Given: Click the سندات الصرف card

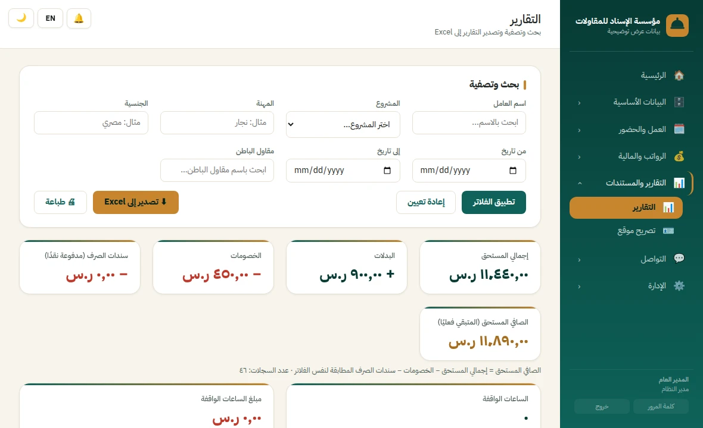Looking at the screenshot, I should 80,267.
